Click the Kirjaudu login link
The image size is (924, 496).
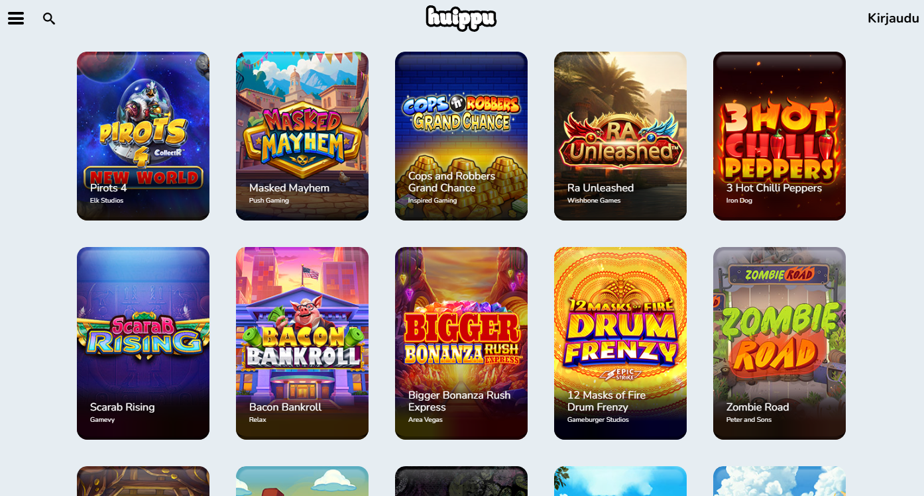(x=893, y=19)
